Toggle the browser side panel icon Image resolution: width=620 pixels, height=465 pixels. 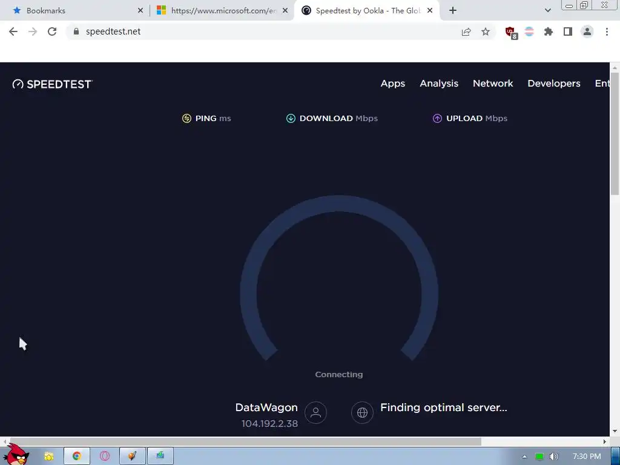pos(568,31)
